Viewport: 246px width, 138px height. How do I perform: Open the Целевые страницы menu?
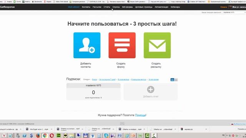pos(143,7)
